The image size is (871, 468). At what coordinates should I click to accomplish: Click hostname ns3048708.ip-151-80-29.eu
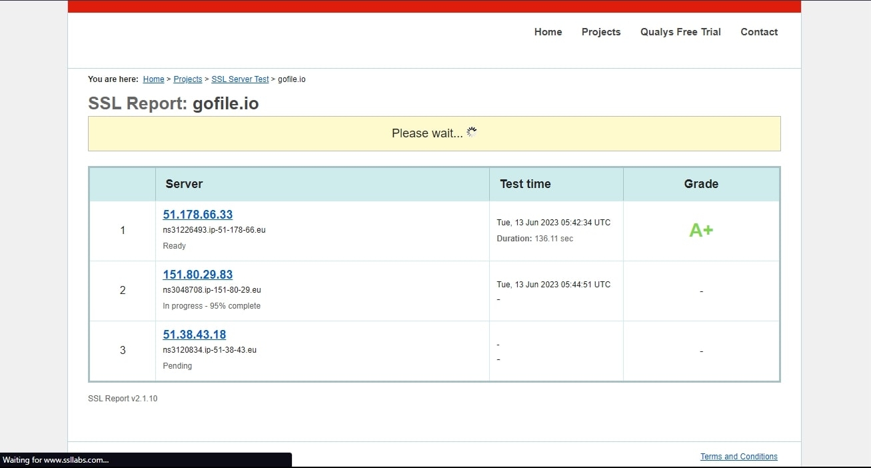(x=212, y=290)
